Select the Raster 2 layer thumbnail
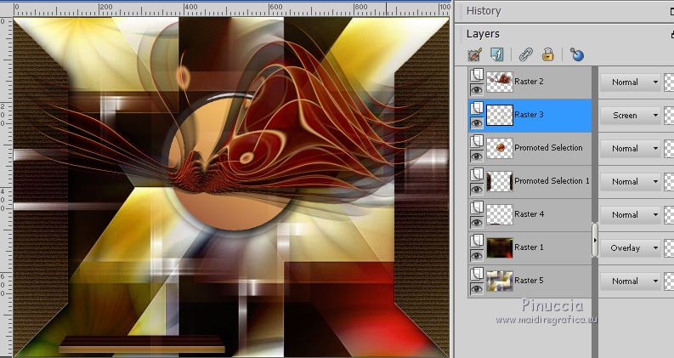Image resolution: width=674 pixels, height=358 pixels. [500, 82]
